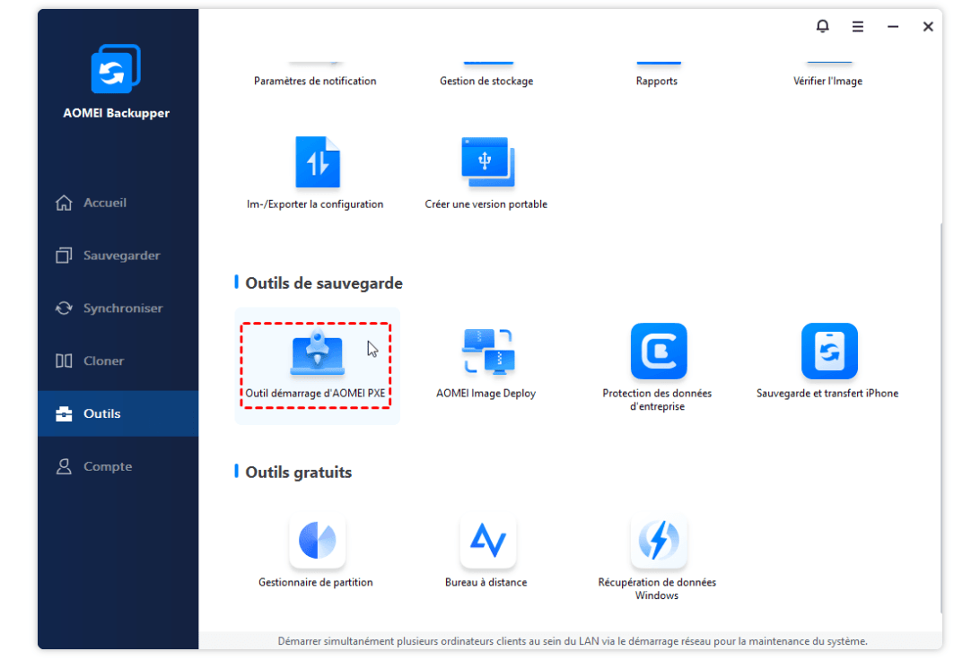Screen dimensions: 980x660
Task: Click Im-/Exporter la configuration icon
Action: (x=318, y=161)
